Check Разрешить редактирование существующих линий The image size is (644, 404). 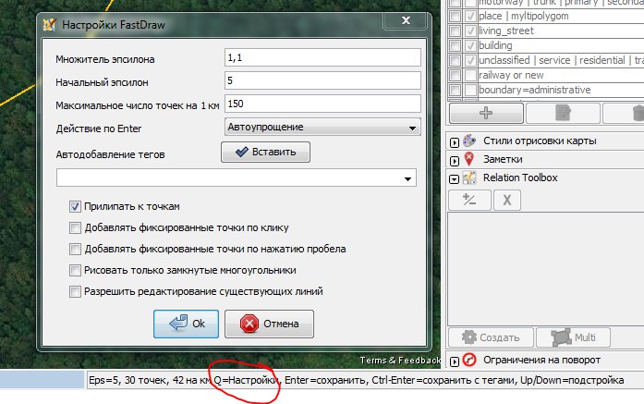pyautogui.click(x=75, y=291)
